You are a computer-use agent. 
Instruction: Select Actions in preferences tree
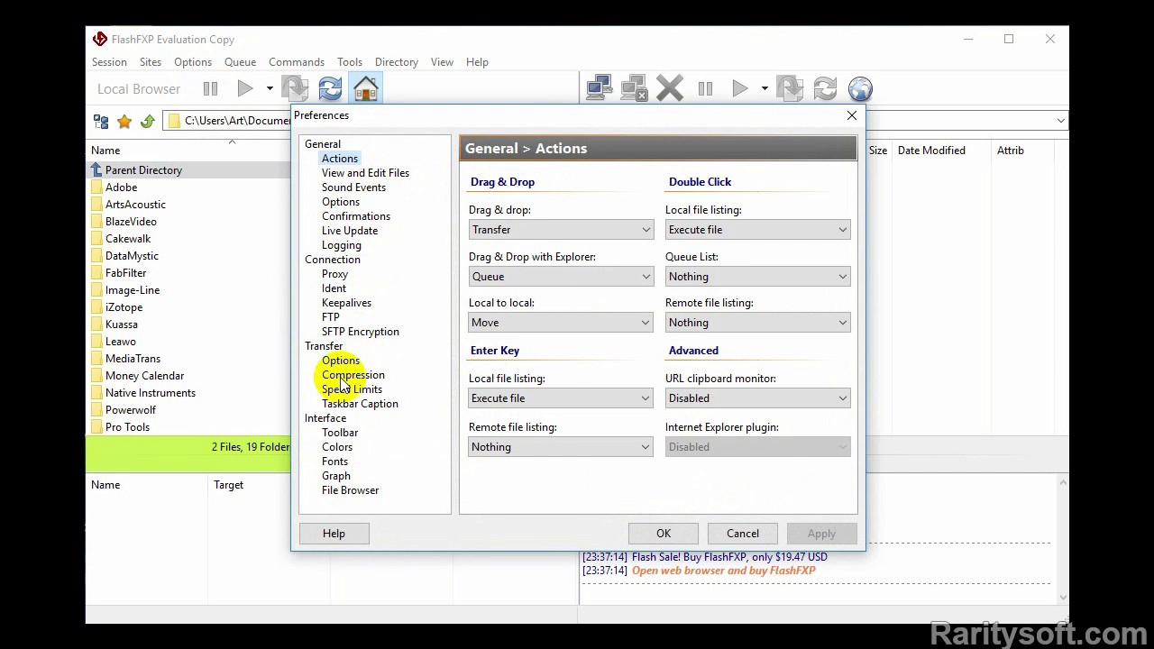pos(340,159)
